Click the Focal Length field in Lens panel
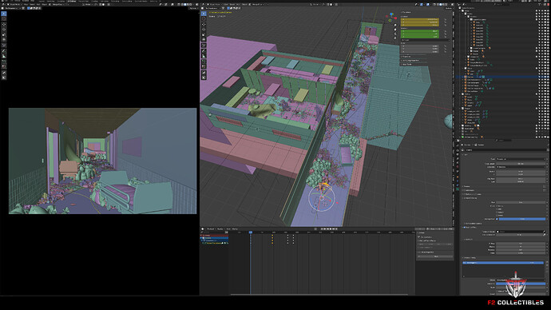The height and width of the screenshot is (310, 551). [x=521, y=164]
